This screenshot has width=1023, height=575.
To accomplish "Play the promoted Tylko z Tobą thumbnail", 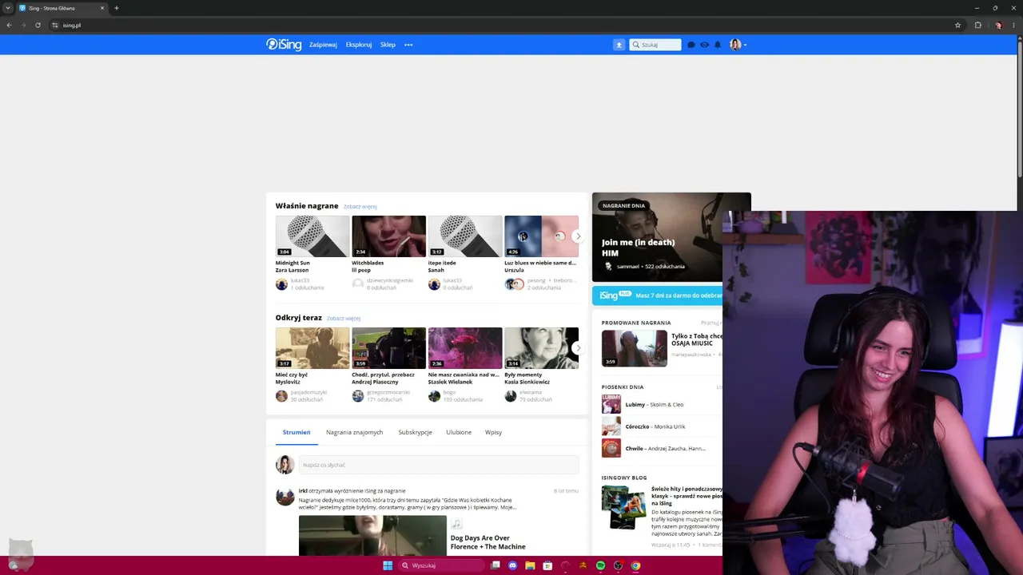I will pyautogui.click(x=635, y=348).
